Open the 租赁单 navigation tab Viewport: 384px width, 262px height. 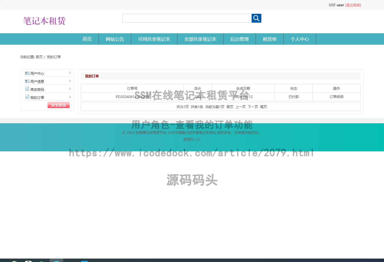click(x=270, y=39)
